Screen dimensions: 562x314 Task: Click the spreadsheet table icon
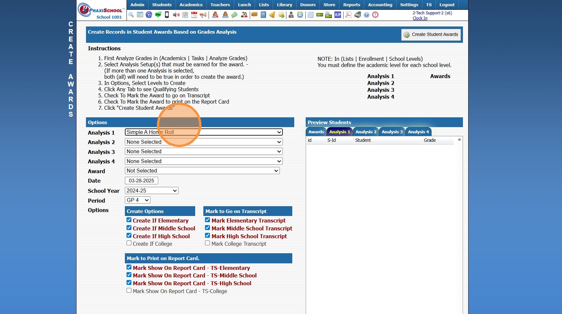(311, 15)
